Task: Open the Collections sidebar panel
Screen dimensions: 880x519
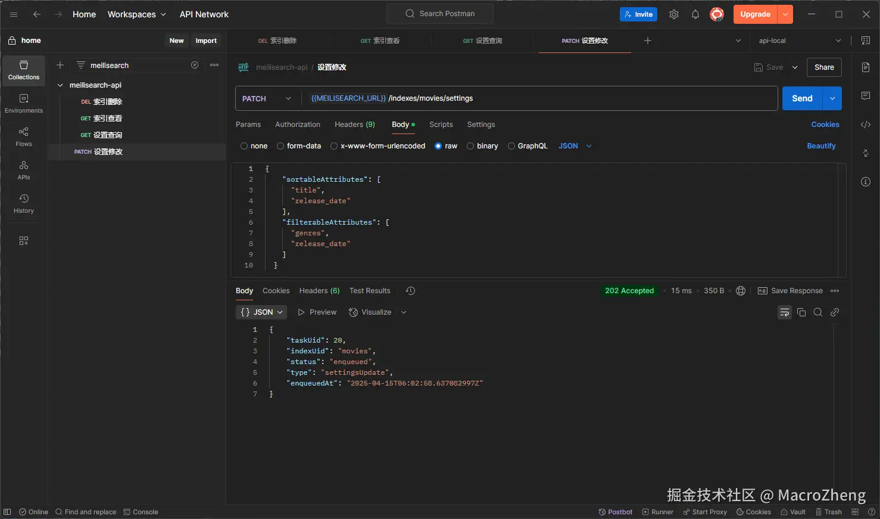Action: pyautogui.click(x=24, y=70)
